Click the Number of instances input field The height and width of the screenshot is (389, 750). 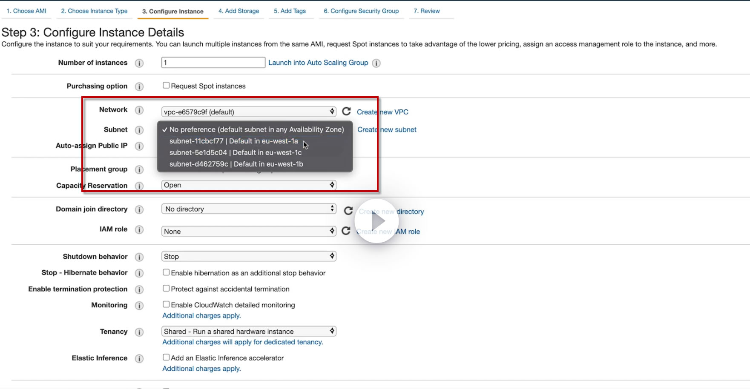pyautogui.click(x=213, y=63)
